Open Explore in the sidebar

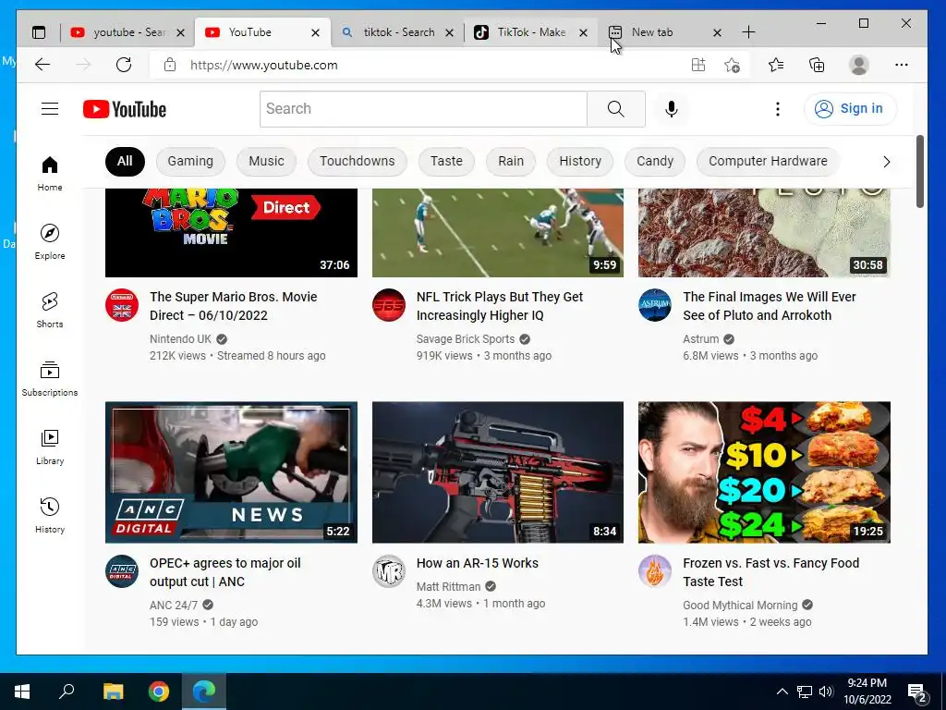click(x=50, y=241)
